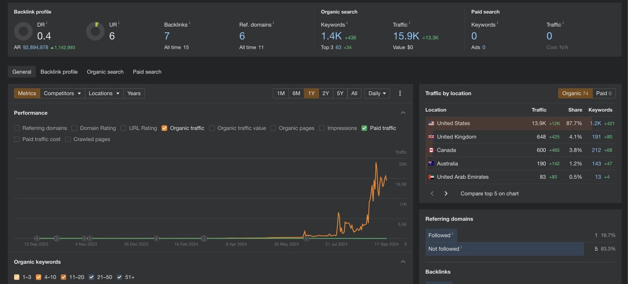Click the DR donut chart icon
The height and width of the screenshot is (284, 628).
point(23,32)
